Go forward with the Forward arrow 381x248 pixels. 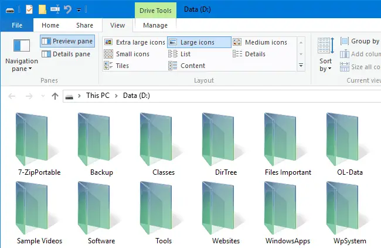point(29,96)
